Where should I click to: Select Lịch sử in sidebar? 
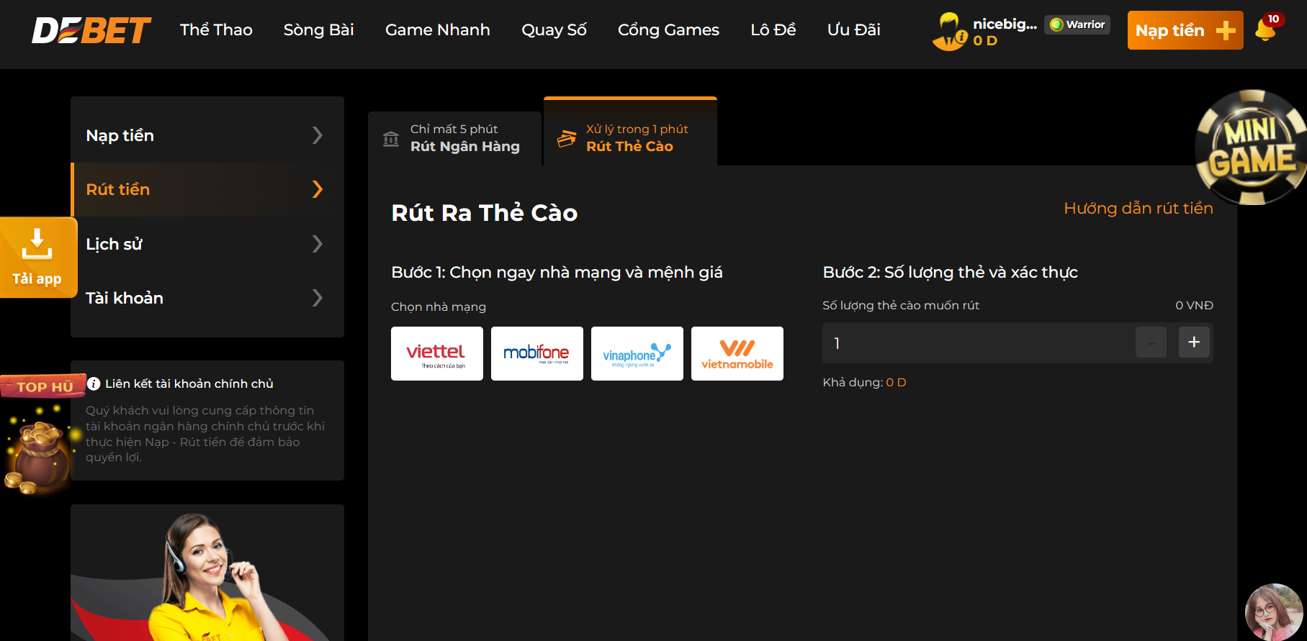(x=207, y=244)
